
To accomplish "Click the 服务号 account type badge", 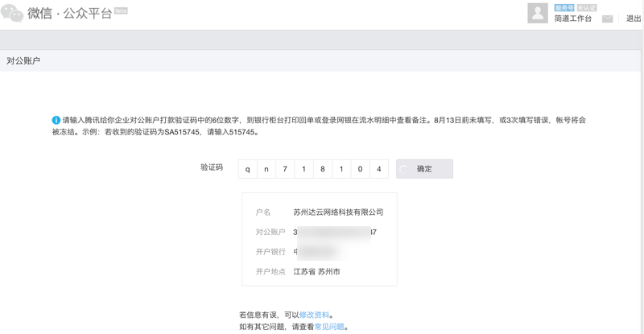I will pos(564,8).
